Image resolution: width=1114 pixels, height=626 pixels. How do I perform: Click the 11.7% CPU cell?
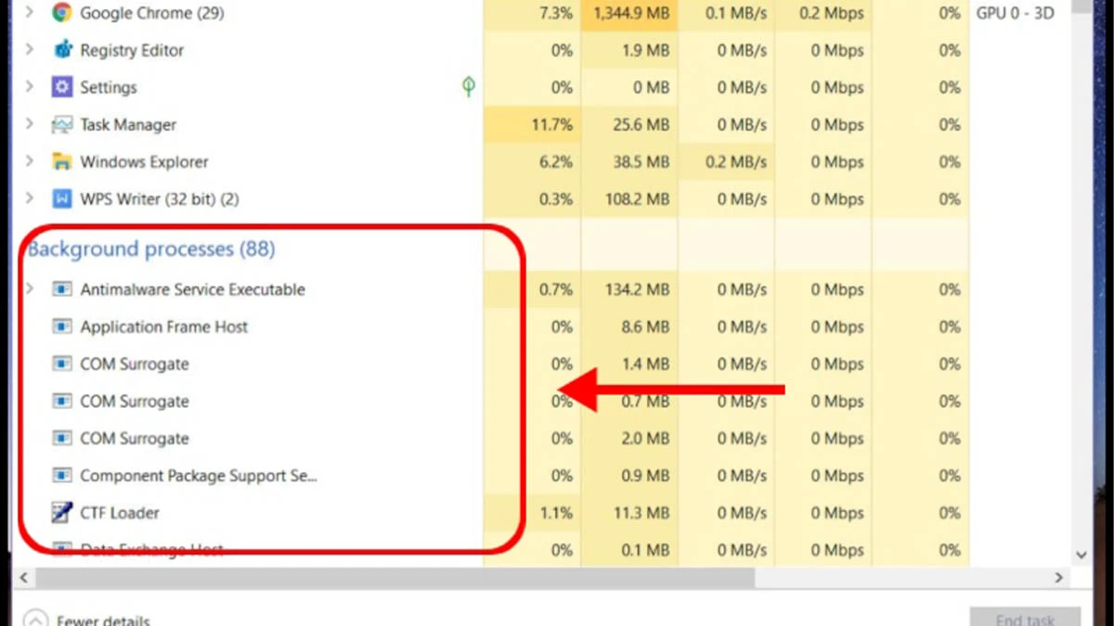[533, 124]
